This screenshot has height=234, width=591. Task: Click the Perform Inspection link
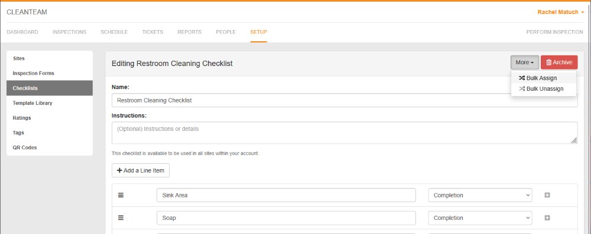pos(555,32)
